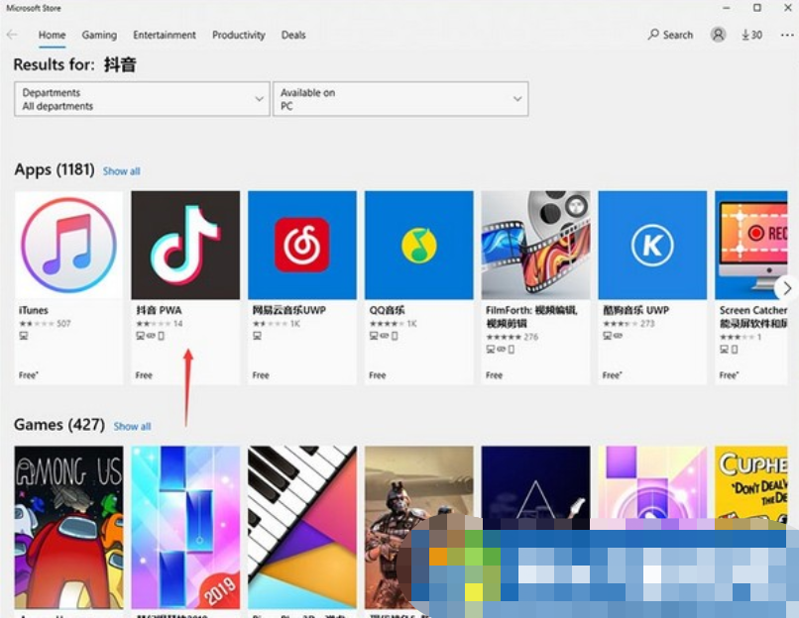This screenshot has height=618, width=799.
Task: Show all Apps results
Action: [121, 171]
